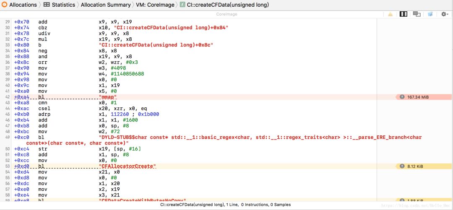Select CI::createCFData(unsigned long) breadcrumb
This screenshot has height=210, width=453.
tap(228, 5)
